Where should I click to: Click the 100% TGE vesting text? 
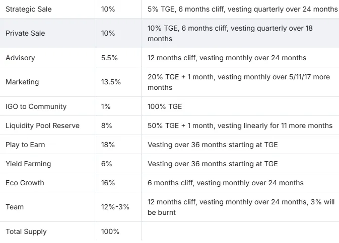click(x=165, y=106)
